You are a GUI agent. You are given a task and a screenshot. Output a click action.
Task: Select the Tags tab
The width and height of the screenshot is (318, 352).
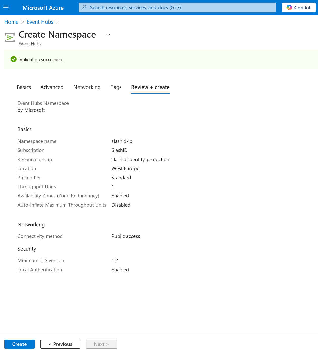pos(116,87)
